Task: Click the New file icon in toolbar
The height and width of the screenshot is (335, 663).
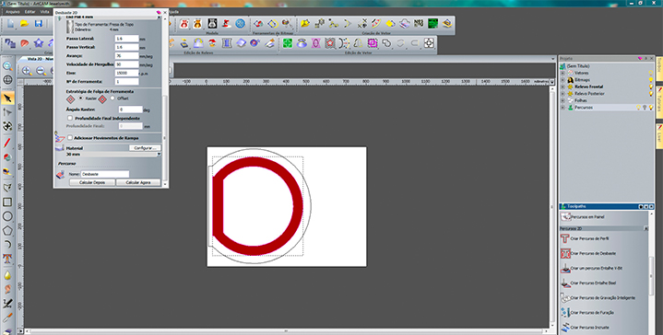Action: pyautogui.click(x=10, y=24)
